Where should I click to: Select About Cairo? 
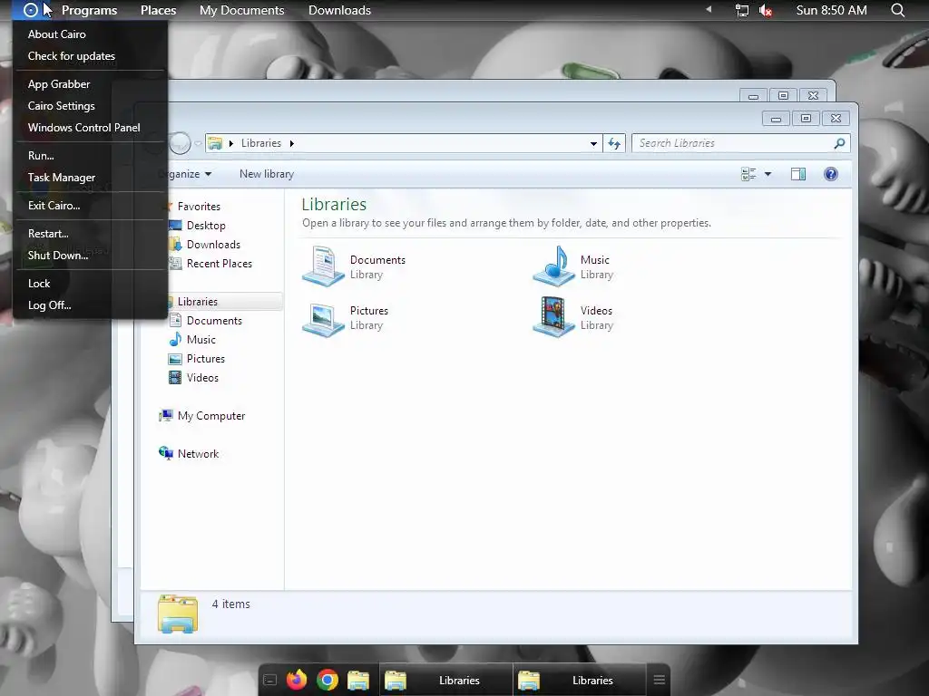point(90,34)
